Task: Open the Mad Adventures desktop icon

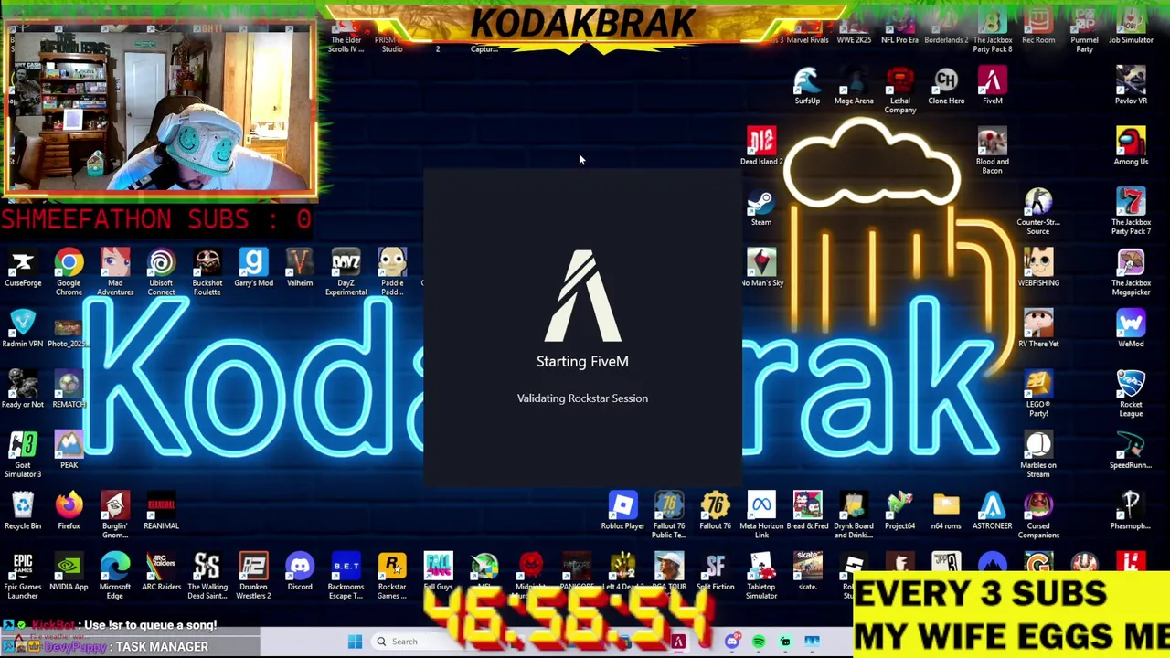Action: click(x=115, y=271)
